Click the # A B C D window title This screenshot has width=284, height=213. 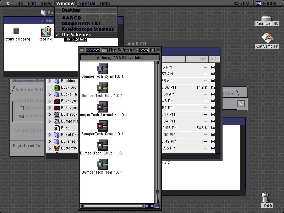[137, 44]
